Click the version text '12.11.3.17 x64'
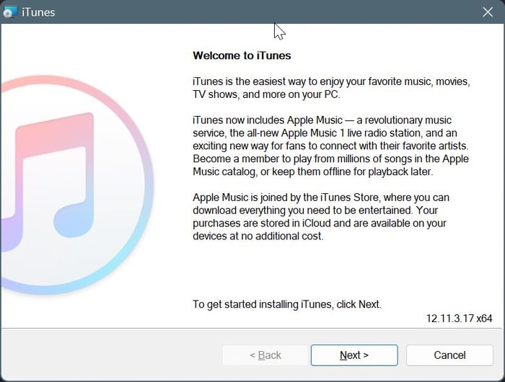505x382 pixels. tap(460, 319)
